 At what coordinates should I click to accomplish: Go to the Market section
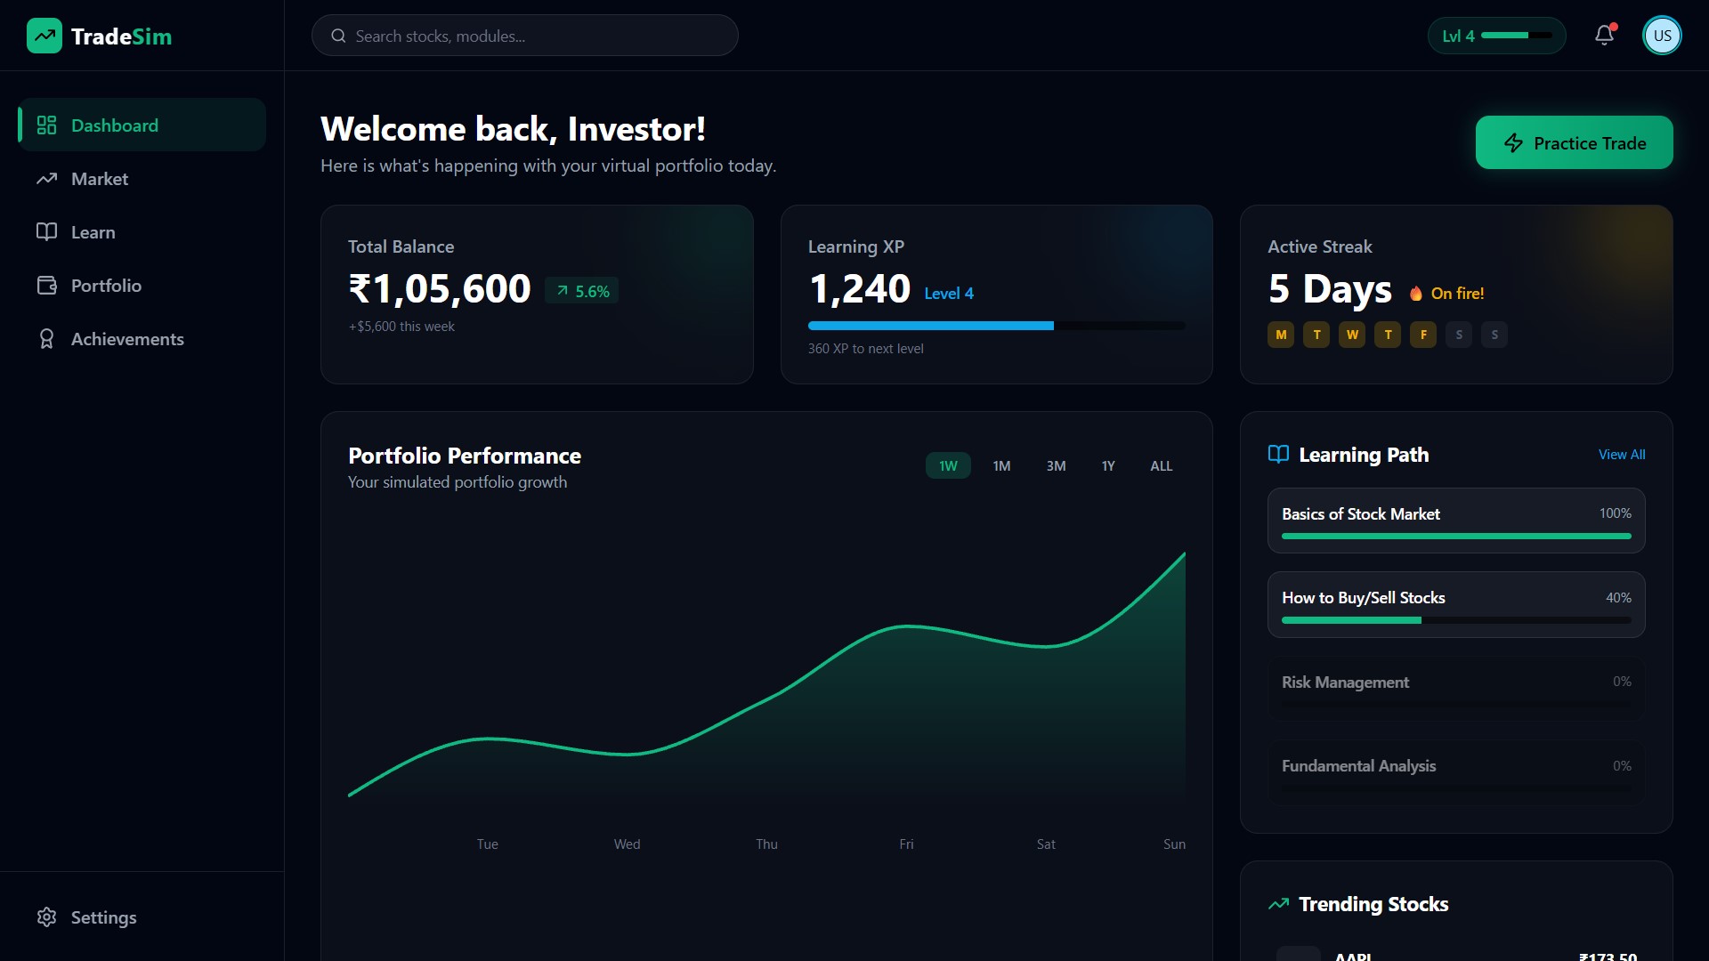point(142,179)
